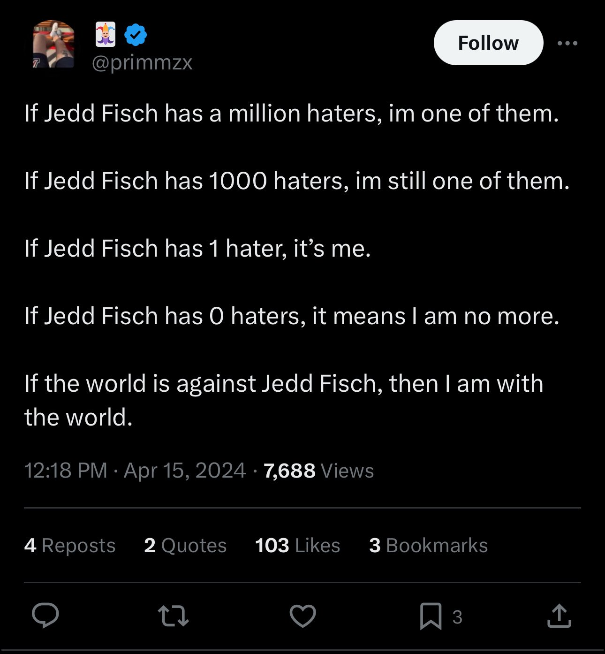The image size is (605, 654).
Task: Open the 2 Quotes list
Action: pyautogui.click(x=185, y=546)
